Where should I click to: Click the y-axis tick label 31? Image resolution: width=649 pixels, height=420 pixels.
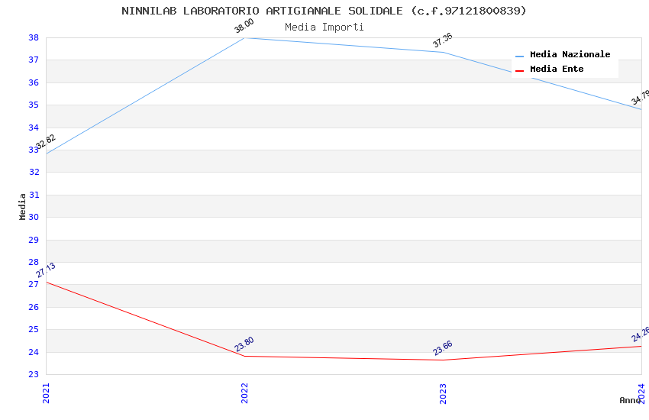[x=34, y=195]
